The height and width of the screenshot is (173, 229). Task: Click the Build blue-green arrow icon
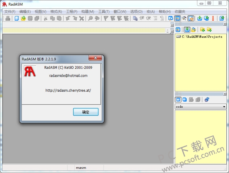pos(206,18)
